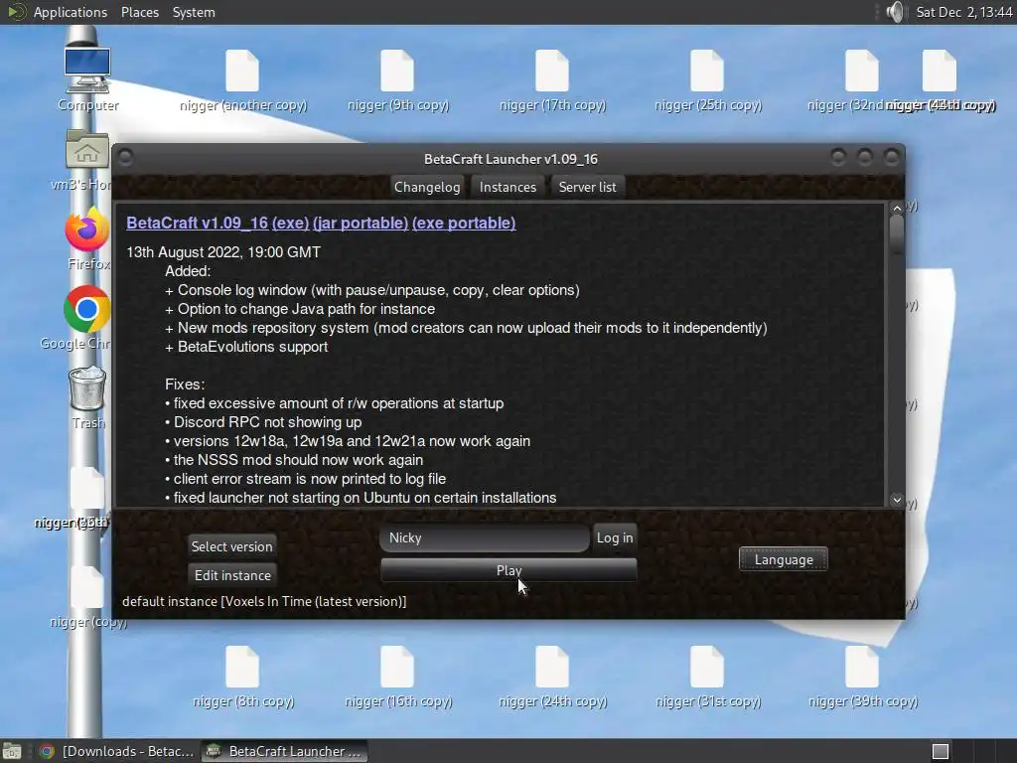Switch to the Server list tab
1017x763 pixels.
[588, 187]
